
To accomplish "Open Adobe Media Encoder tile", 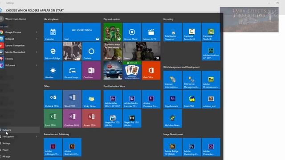I will tap(132, 100).
